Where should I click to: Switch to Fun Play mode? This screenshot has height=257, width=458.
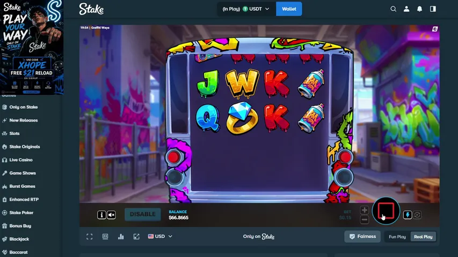397,237
